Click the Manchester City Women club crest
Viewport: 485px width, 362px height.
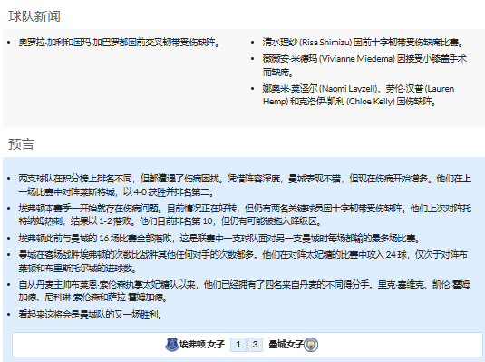(311, 345)
